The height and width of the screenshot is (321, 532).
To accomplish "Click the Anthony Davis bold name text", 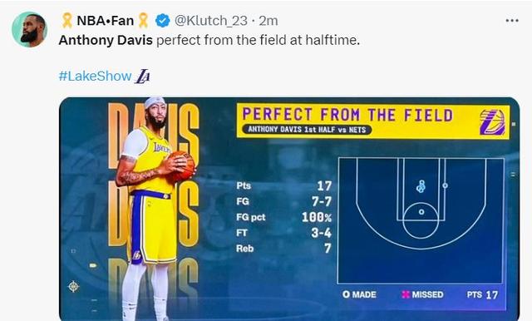I will pos(106,41).
